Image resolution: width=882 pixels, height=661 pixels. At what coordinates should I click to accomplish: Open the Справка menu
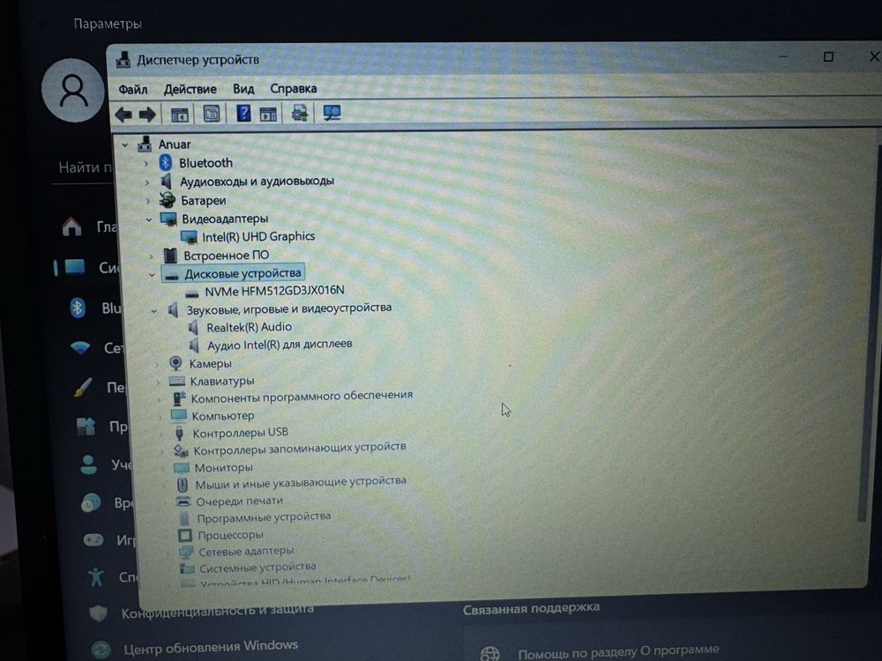point(294,88)
